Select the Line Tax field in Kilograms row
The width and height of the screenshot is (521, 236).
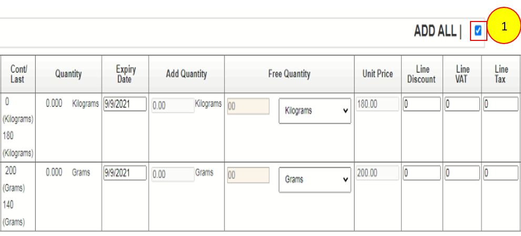pyautogui.click(x=500, y=104)
